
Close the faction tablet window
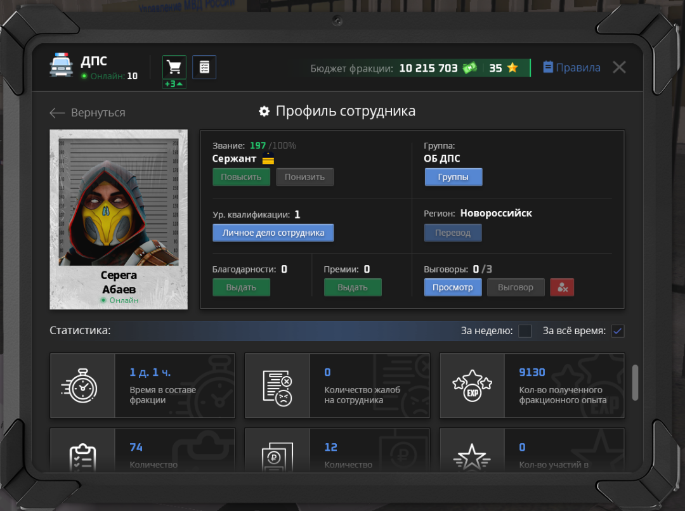(619, 67)
